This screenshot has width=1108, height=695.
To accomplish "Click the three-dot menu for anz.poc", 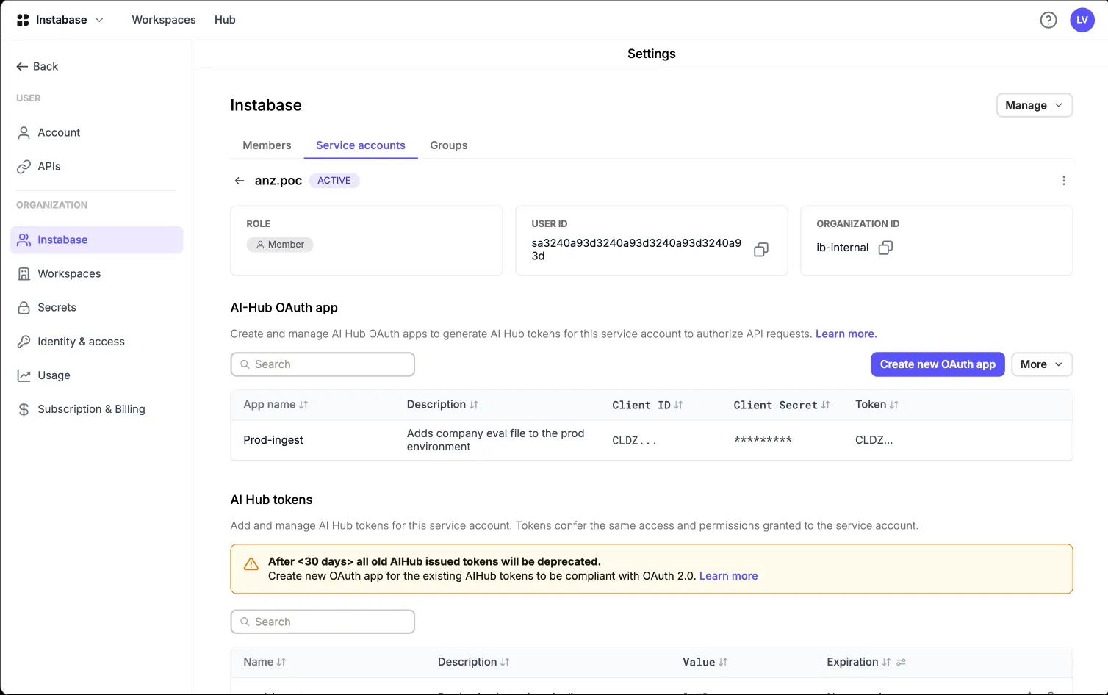I will point(1063,181).
